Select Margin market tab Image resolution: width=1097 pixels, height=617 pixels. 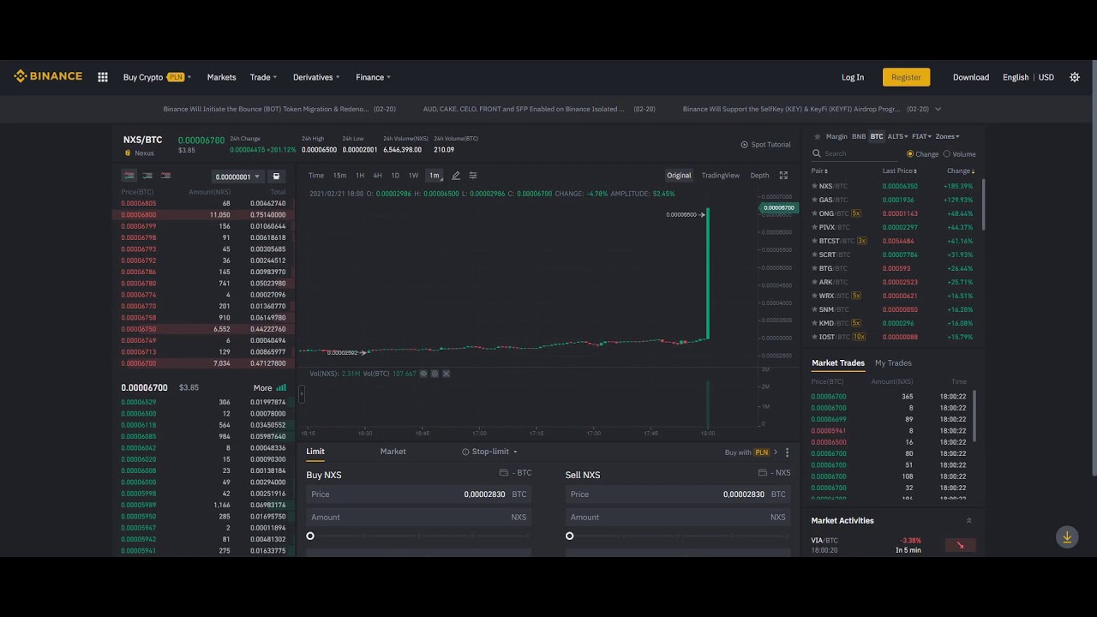836,136
